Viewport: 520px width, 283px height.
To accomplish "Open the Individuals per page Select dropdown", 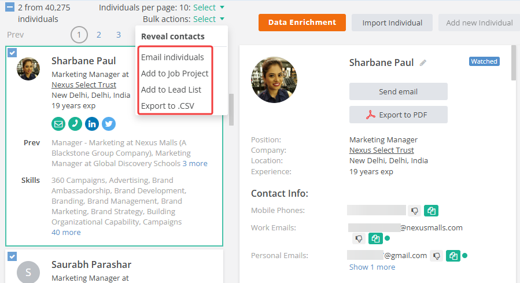I will pyautogui.click(x=208, y=8).
